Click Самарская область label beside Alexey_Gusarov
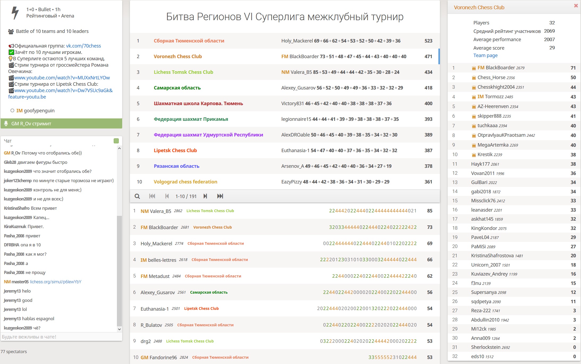Viewport: 581px width, 364px height. coord(209,292)
